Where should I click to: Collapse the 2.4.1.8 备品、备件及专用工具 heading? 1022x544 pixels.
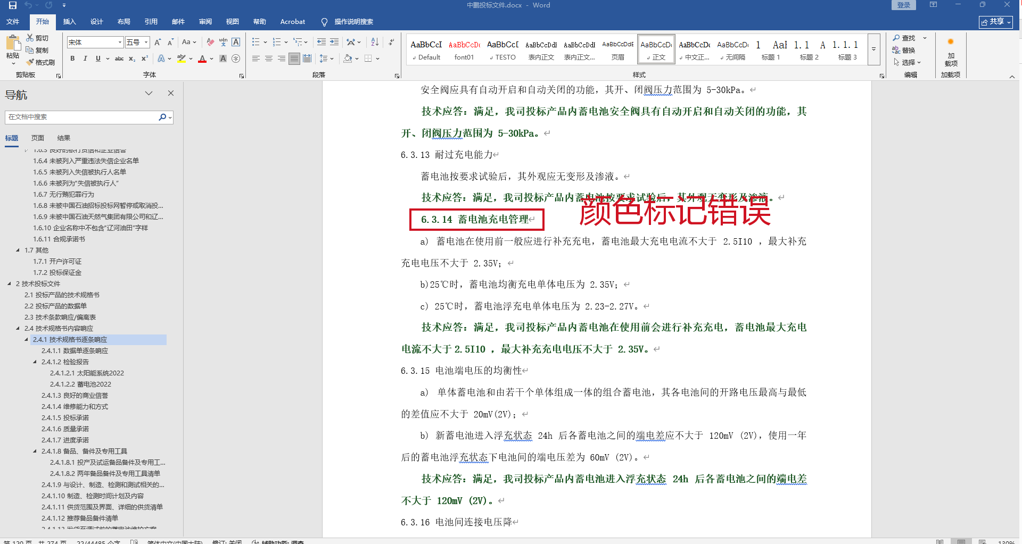[x=35, y=451]
